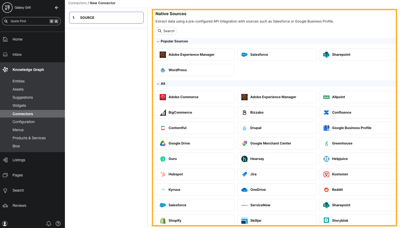The width and height of the screenshot is (401, 228).
Task: Select the Bizzabo source
Action: click(x=277, y=112)
